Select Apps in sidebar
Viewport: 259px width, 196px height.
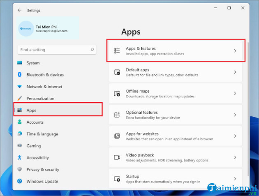click(x=58, y=110)
